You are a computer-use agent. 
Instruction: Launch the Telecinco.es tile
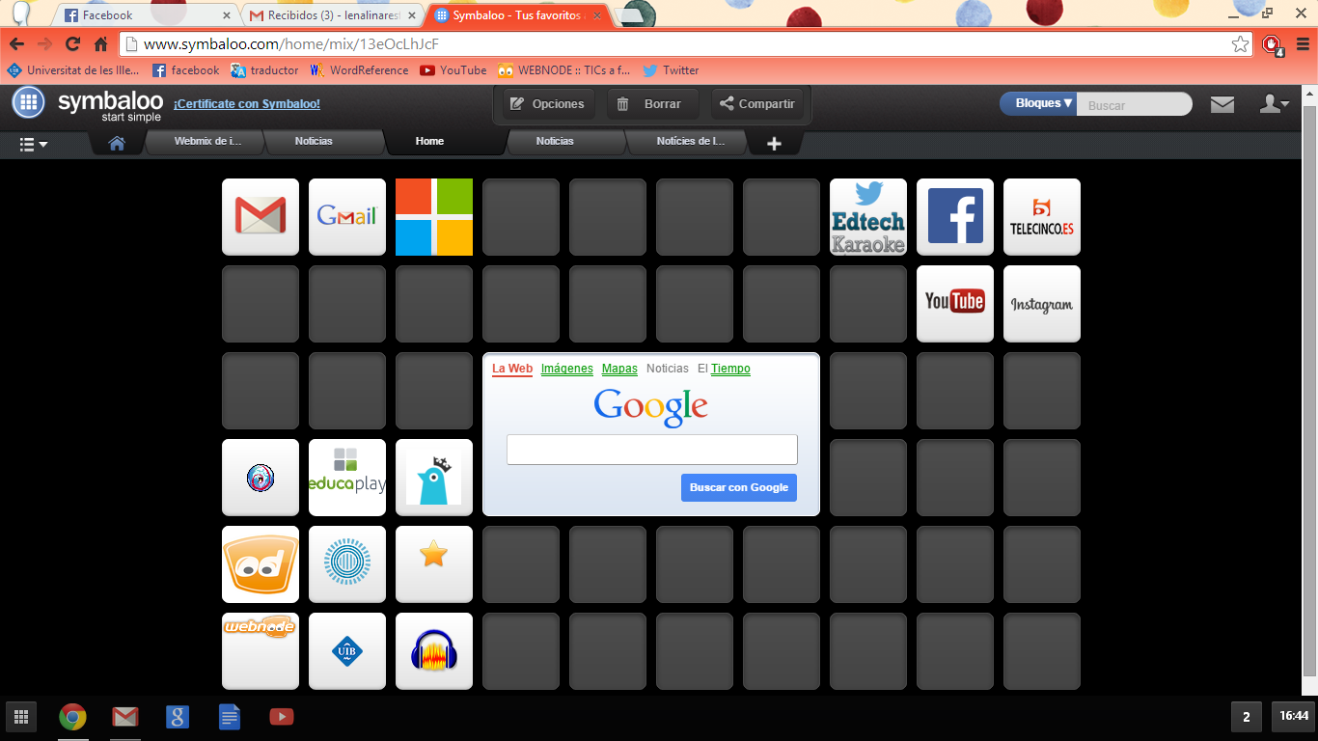[1041, 217]
